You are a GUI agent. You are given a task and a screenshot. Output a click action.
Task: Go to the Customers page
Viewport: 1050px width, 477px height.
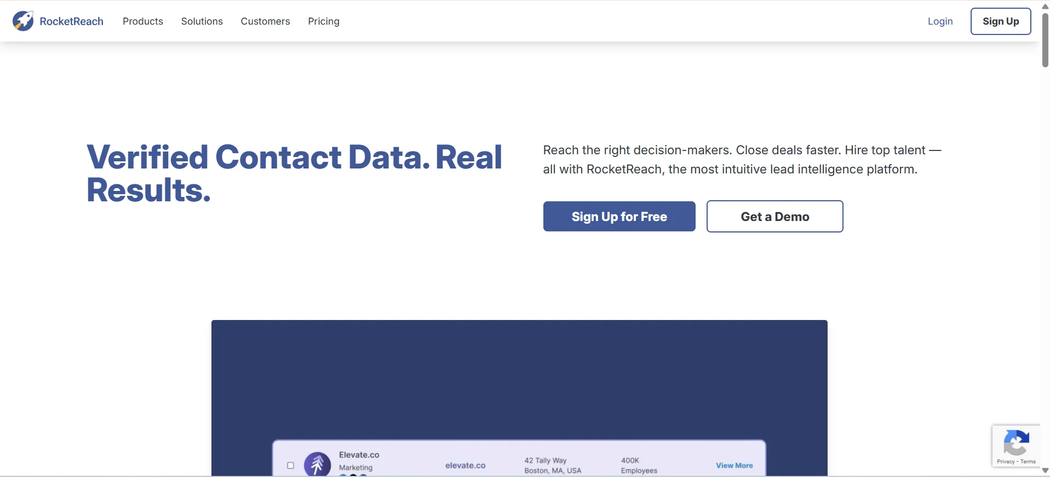click(x=265, y=21)
